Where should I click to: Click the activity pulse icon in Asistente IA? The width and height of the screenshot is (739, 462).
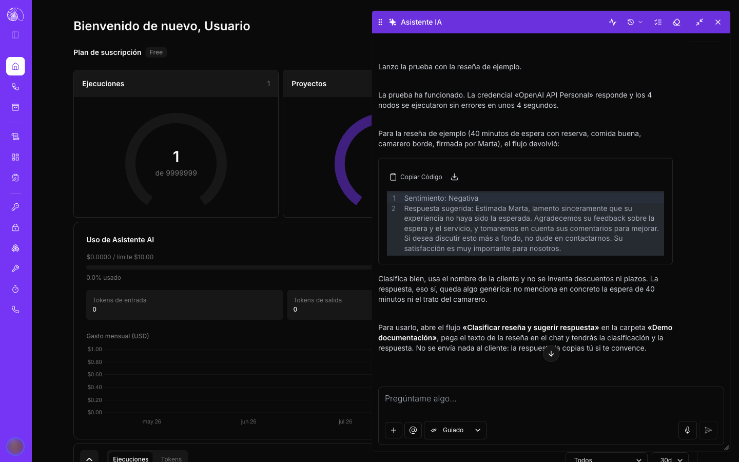pos(613,22)
